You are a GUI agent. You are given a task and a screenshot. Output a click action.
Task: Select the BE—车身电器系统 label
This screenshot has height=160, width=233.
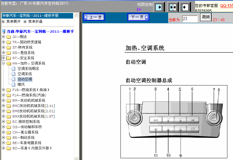coord(27,143)
